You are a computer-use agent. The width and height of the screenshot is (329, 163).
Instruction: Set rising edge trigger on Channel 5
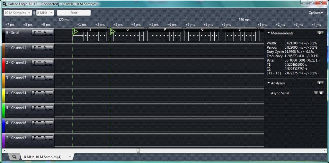click(34, 108)
